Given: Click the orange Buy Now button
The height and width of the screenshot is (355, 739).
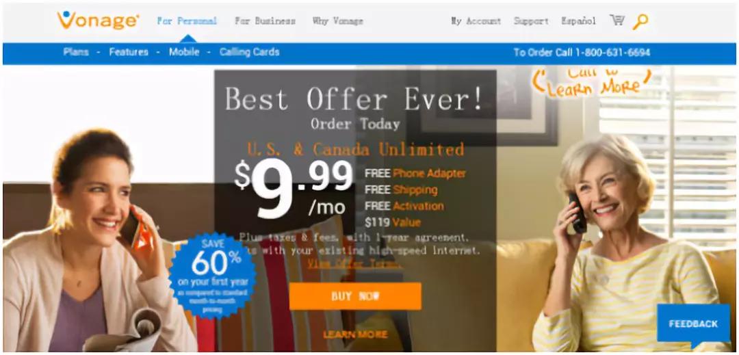Looking at the screenshot, I should (355, 296).
